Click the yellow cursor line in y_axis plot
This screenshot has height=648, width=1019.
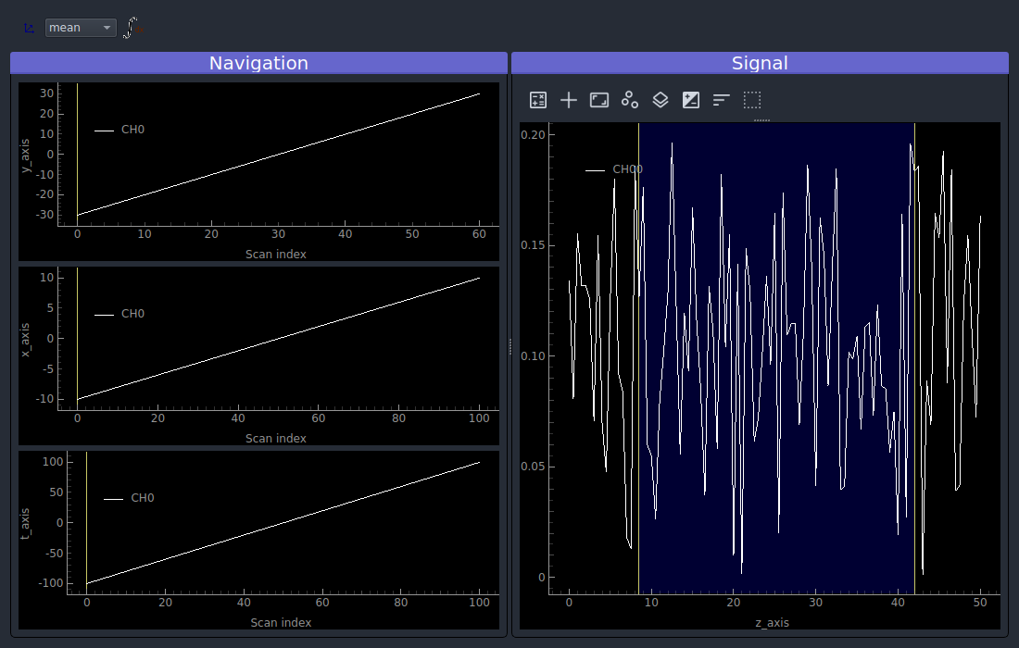(x=77, y=155)
